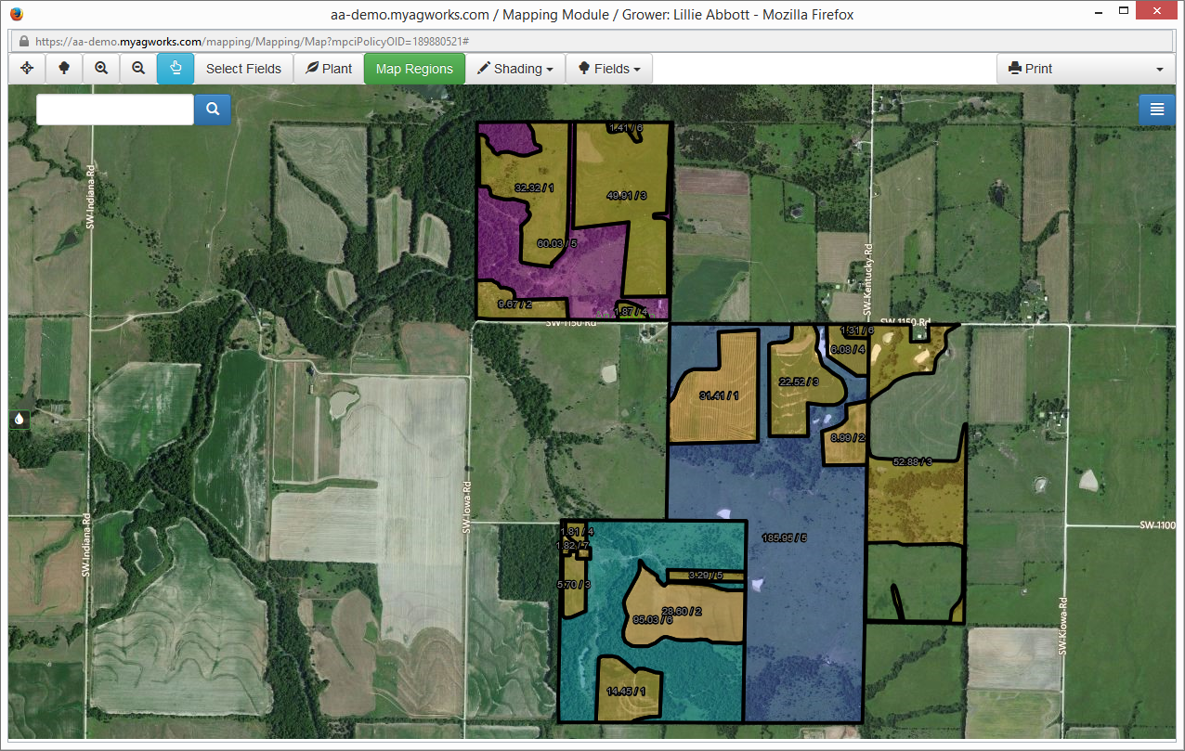The width and height of the screenshot is (1185, 751).
Task: Select the map marker tool
Action: pyautogui.click(x=63, y=68)
